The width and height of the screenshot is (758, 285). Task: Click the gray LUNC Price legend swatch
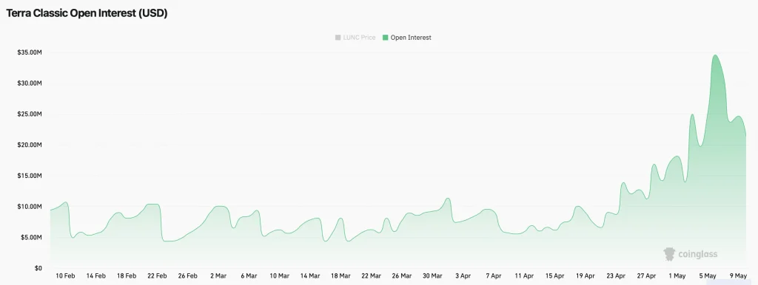(x=338, y=38)
